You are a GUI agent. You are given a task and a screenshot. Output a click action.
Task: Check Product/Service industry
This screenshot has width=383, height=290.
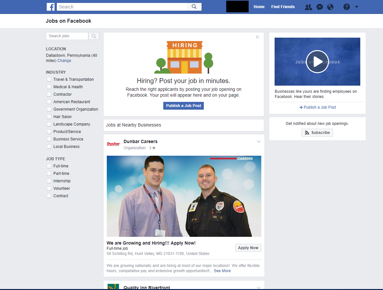click(49, 132)
